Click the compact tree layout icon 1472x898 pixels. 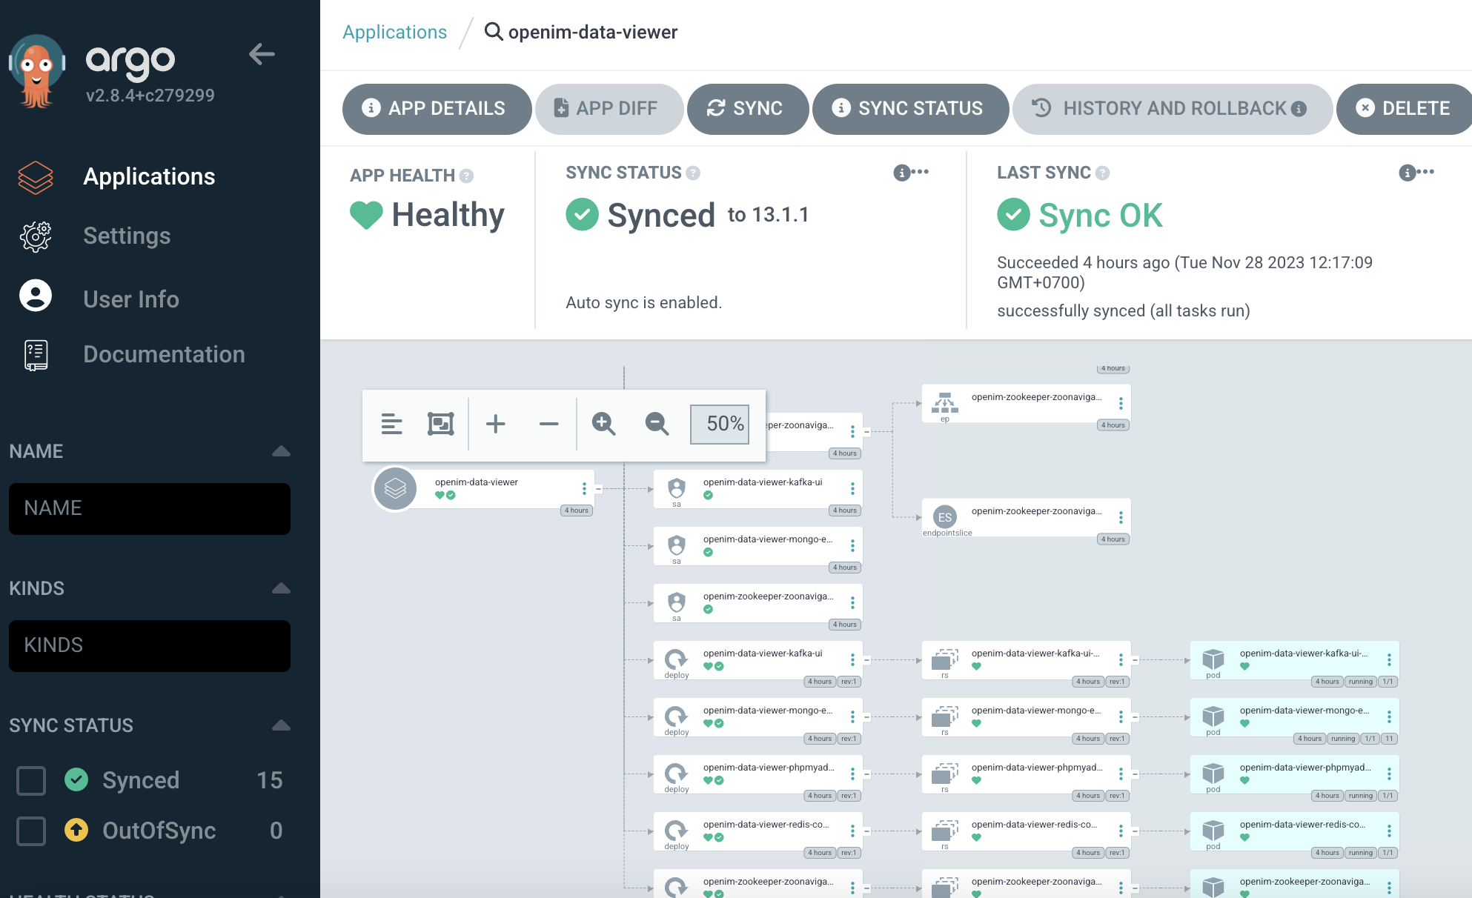(x=391, y=424)
